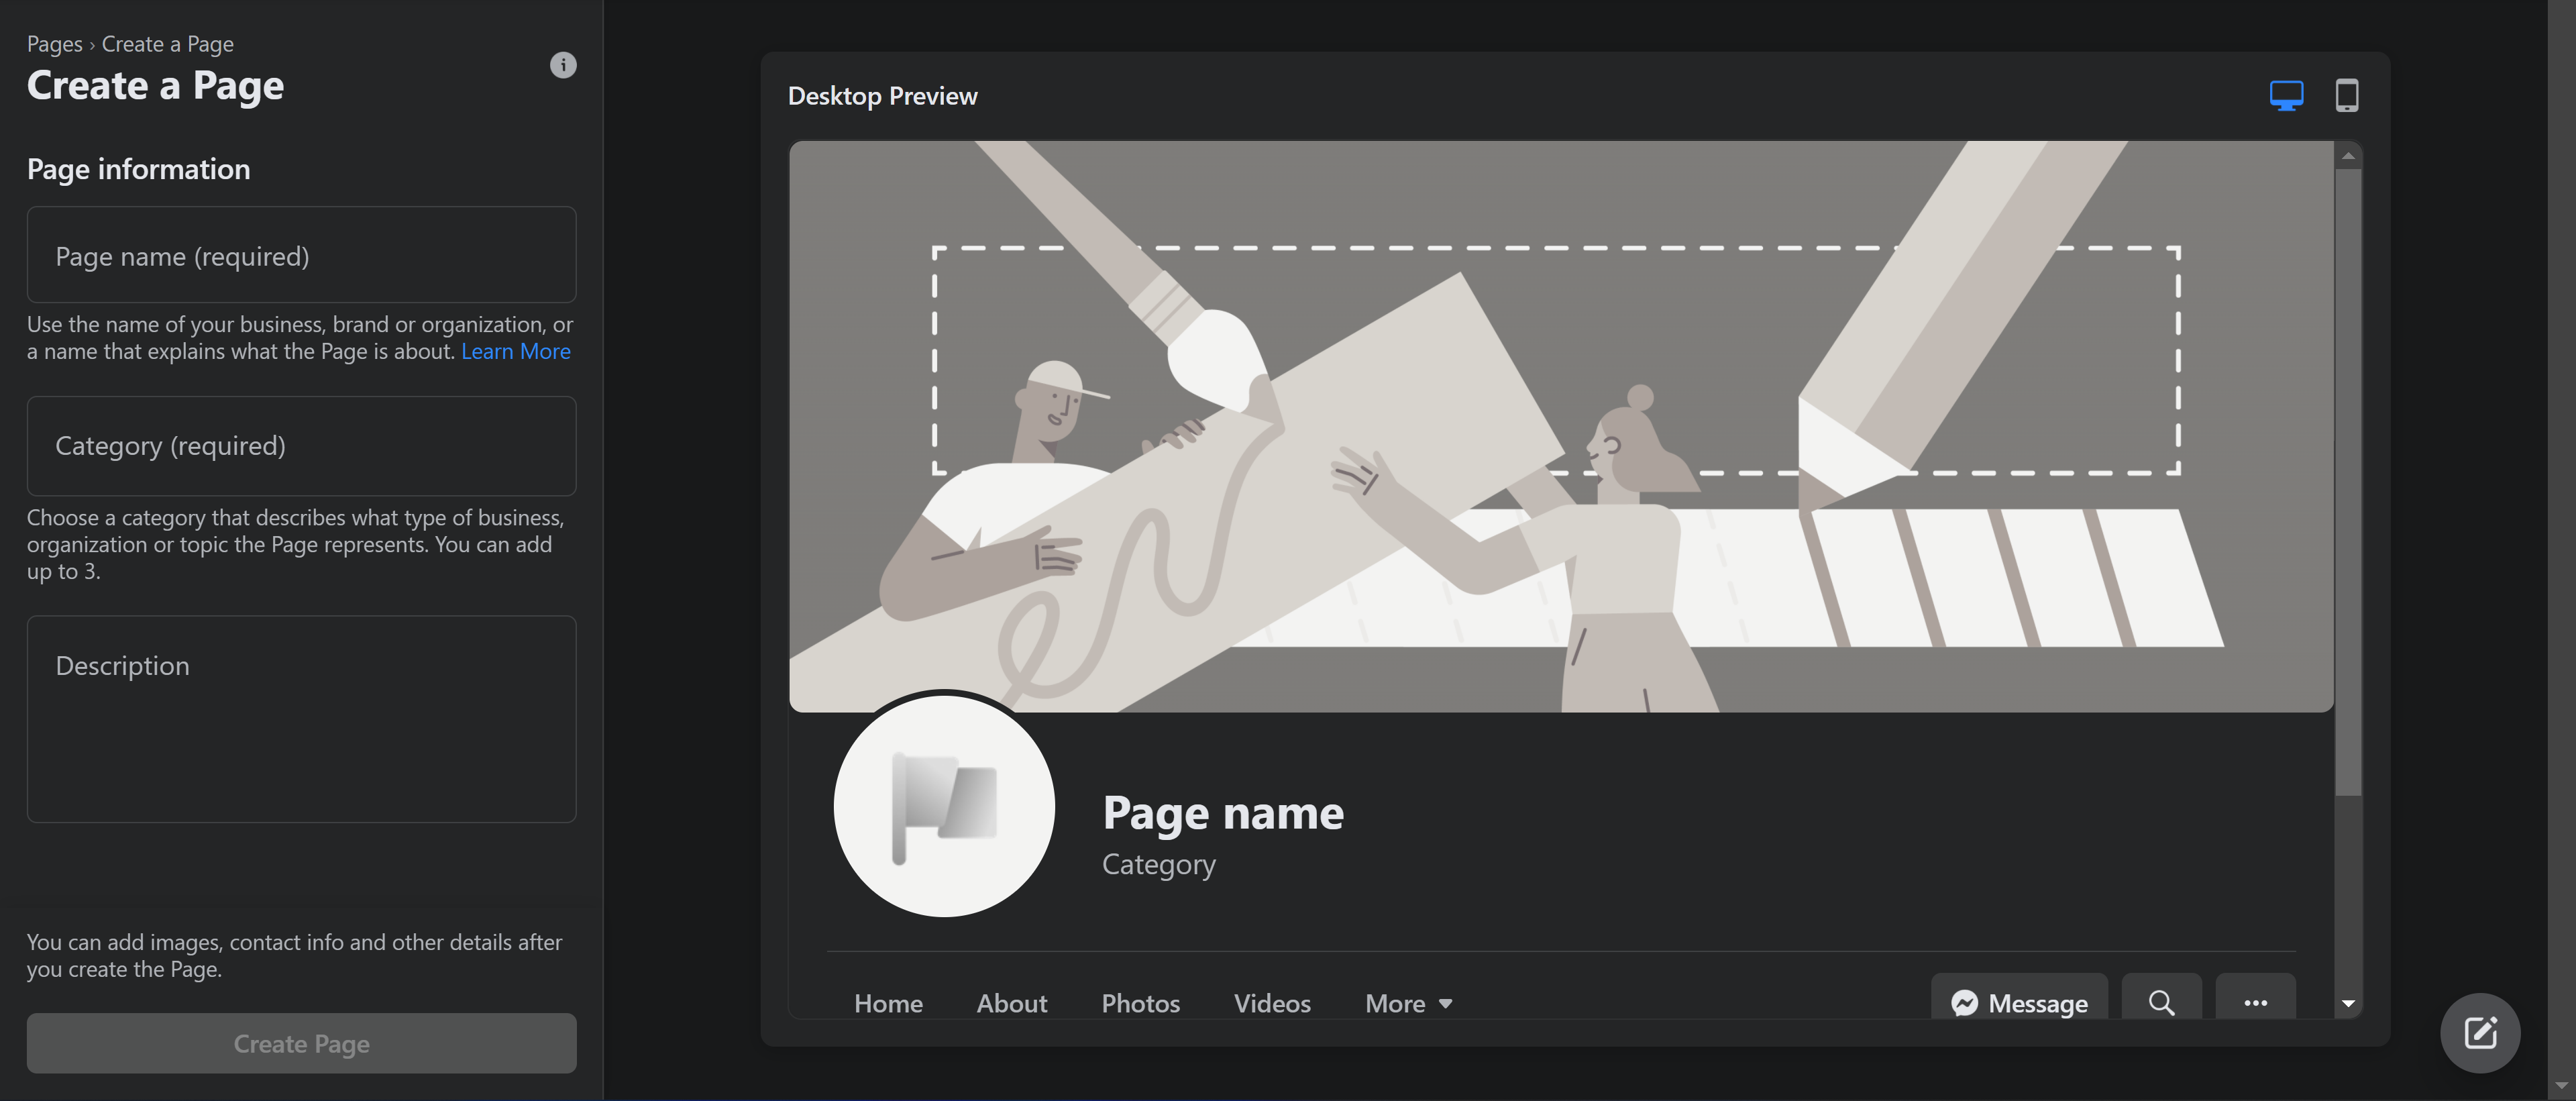
Task: Open the ellipsis more-options icon in preview
Action: pyautogui.click(x=2256, y=1003)
